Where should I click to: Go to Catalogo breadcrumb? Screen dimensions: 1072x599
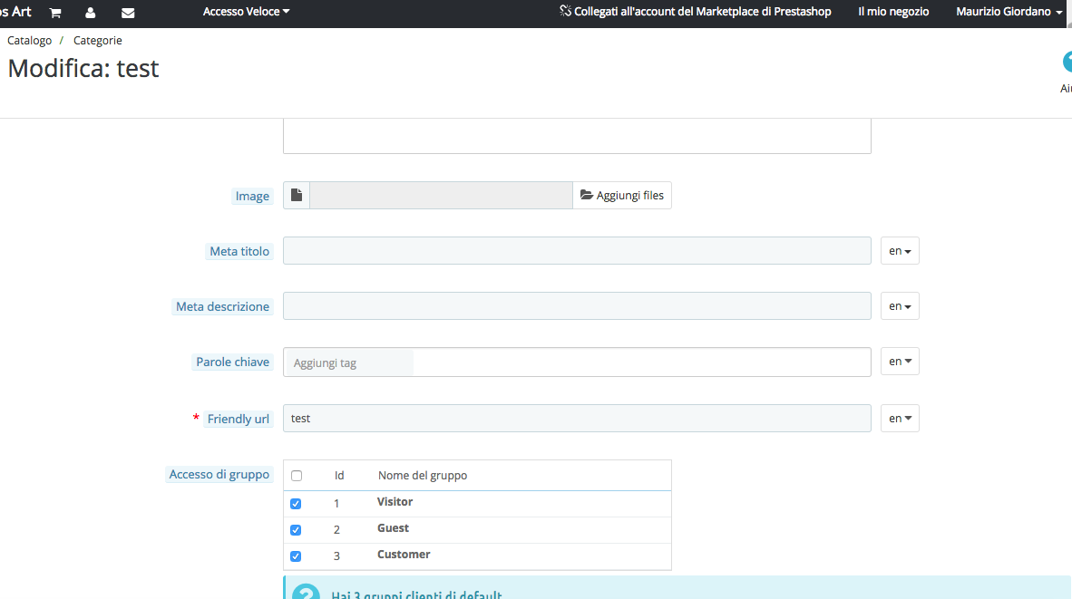[29, 40]
